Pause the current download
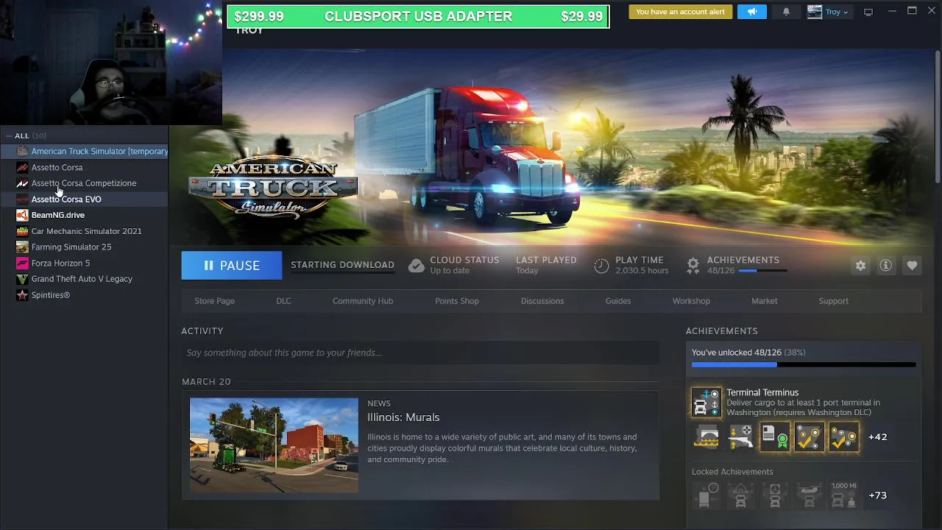This screenshot has height=530, width=942. pos(232,266)
